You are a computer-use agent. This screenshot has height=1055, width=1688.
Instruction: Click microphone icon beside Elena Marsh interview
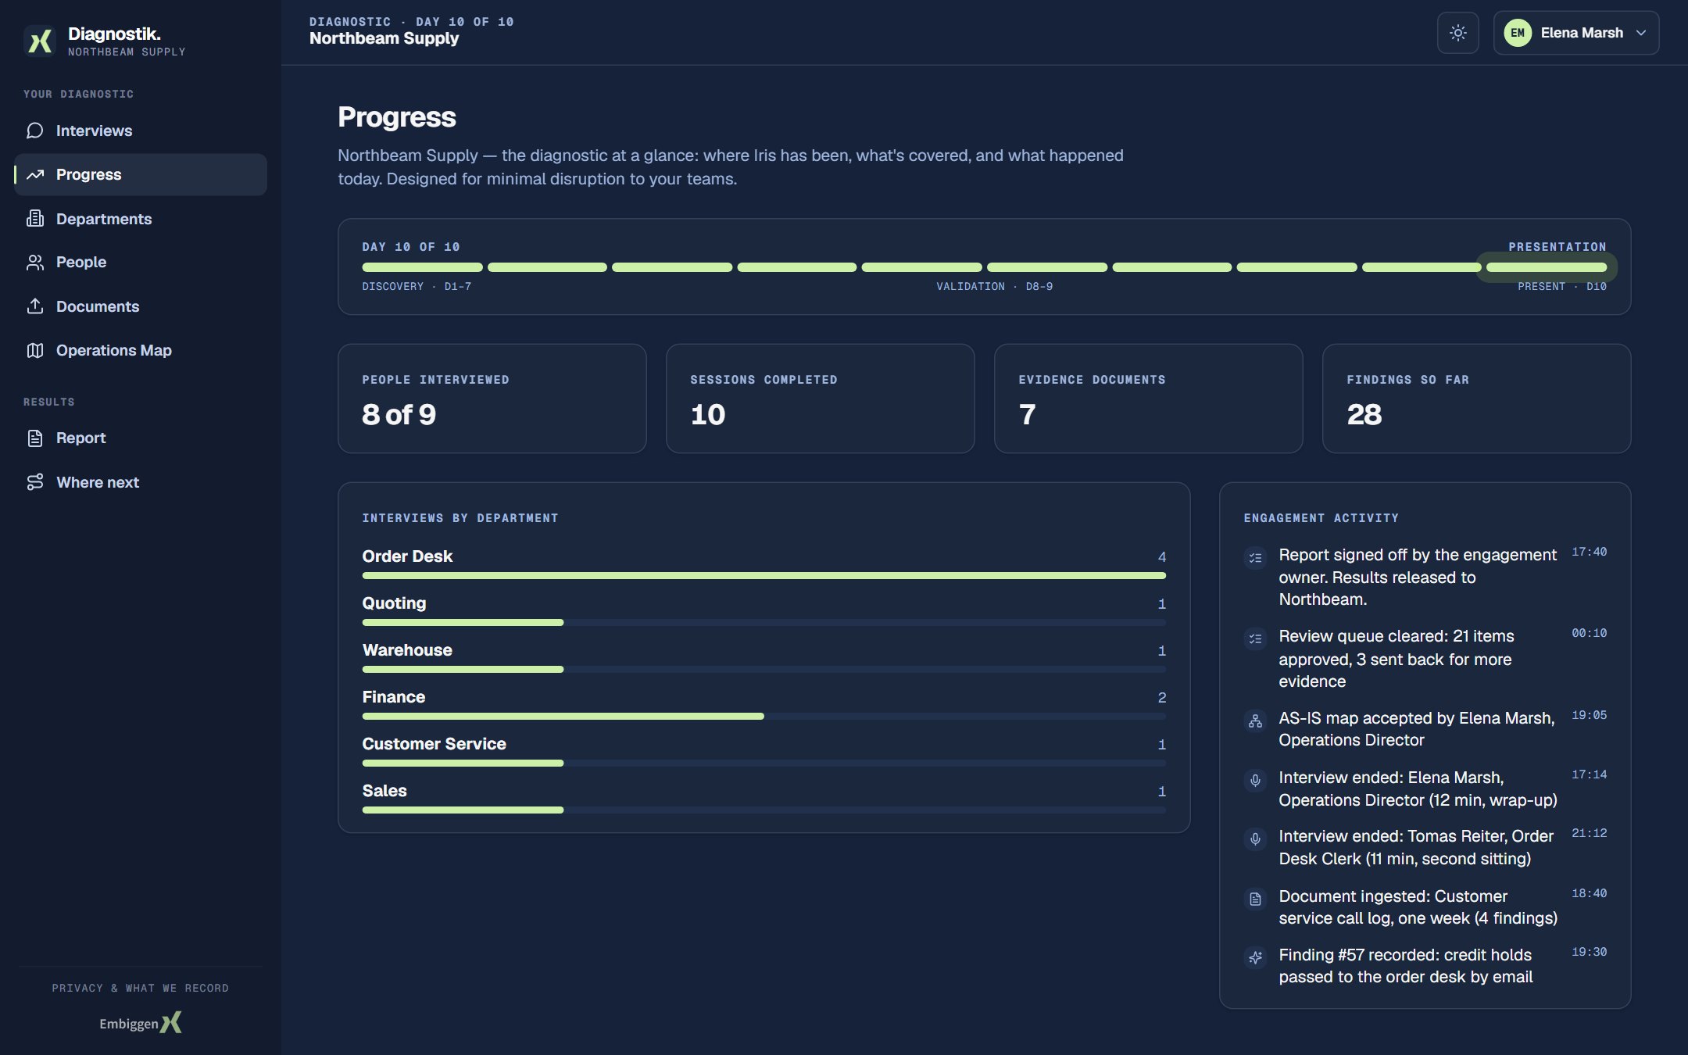tap(1255, 781)
